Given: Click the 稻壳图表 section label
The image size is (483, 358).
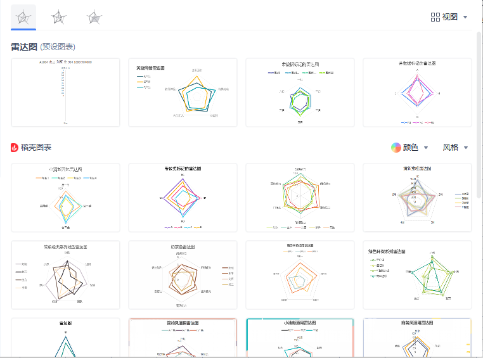Looking at the screenshot, I should coord(35,148).
